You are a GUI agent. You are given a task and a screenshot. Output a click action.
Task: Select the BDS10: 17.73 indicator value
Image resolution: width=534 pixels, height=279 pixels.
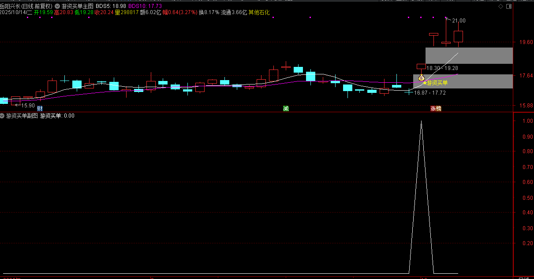[145, 7]
